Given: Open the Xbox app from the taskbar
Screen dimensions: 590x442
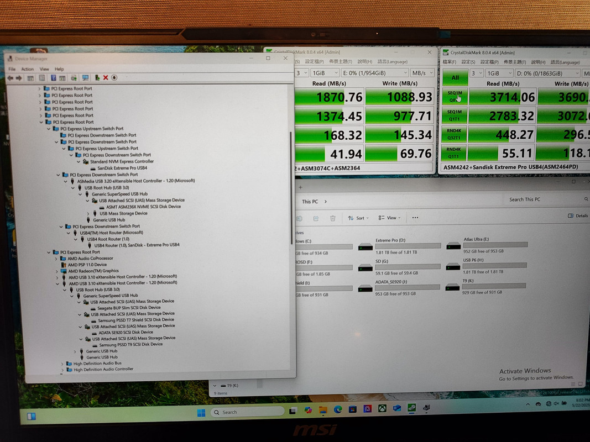Looking at the screenshot, I should tap(382, 408).
